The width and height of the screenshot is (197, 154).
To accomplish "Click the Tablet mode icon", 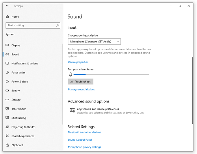I will [x=7, y=109].
